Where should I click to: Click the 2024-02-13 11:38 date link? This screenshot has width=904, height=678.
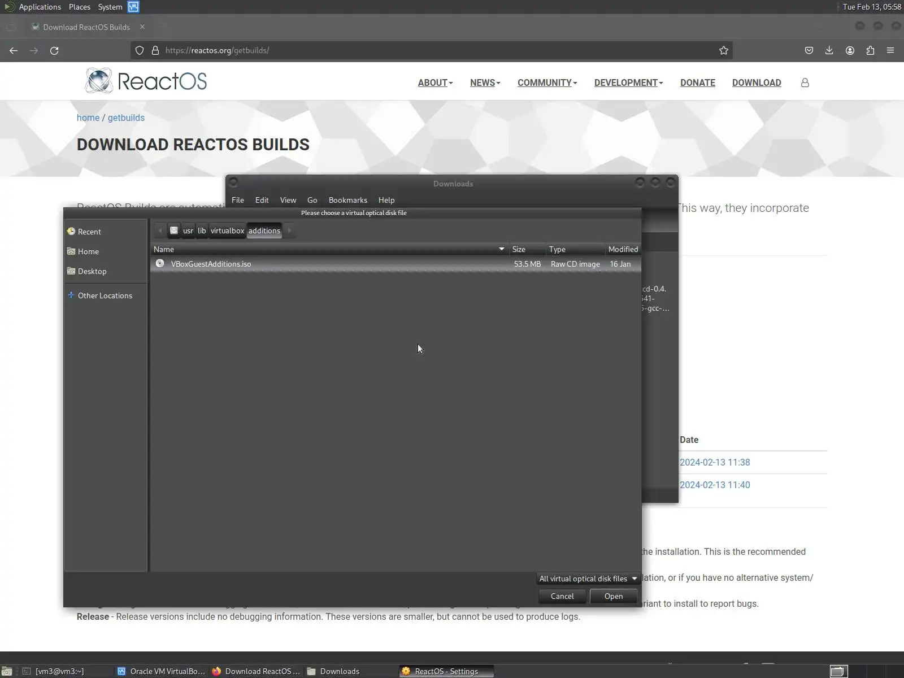[x=715, y=462]
